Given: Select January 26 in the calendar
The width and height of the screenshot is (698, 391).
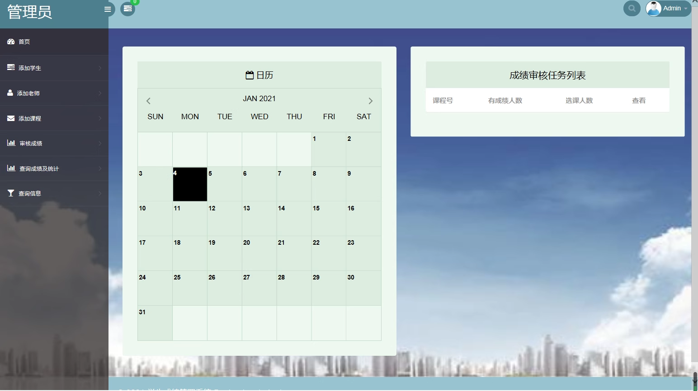Looking at the screenshot, I should tap(225, 288).
